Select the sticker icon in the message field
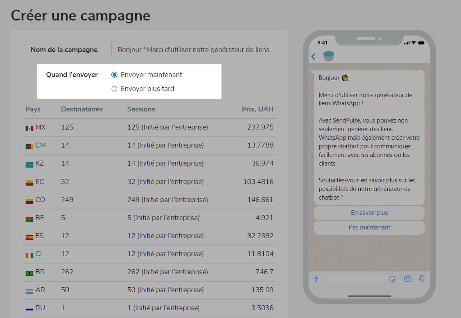This screenshot has width=461, height=318. click(393, 279)
